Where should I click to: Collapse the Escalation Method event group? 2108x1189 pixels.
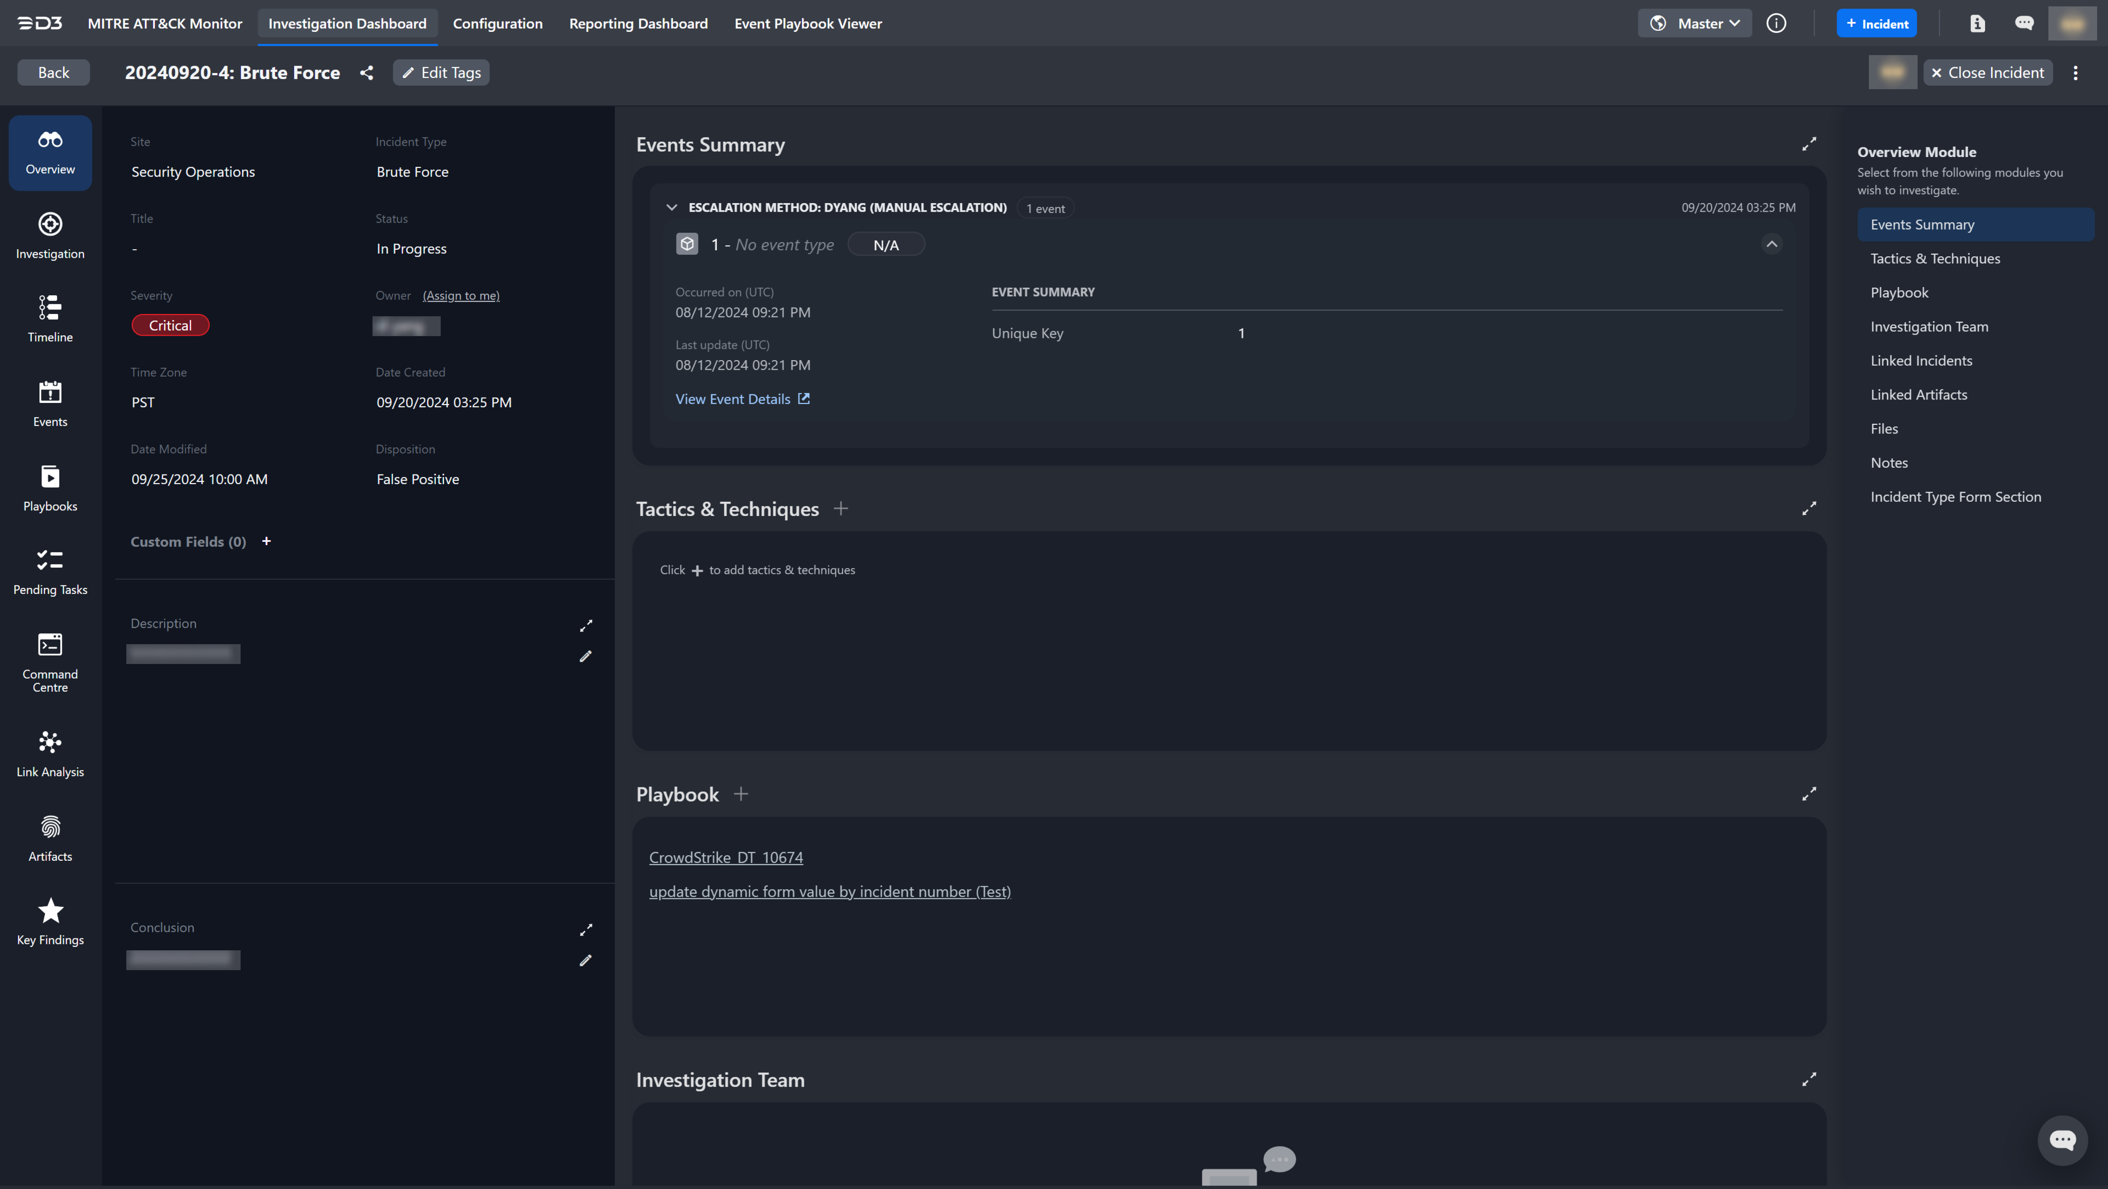pyautogui.click(x=671, y=208)
